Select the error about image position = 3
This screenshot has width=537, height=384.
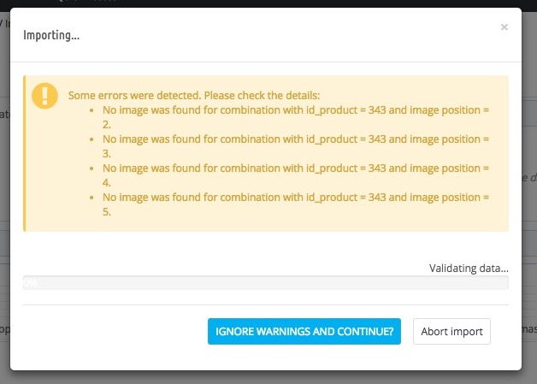(296, 146)
